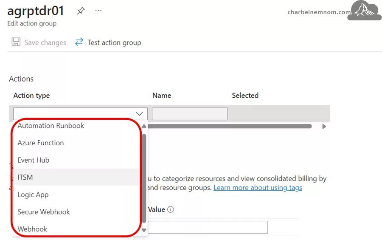Click the Selected column header
382x240 pixels.
click(x=245, y=96)
